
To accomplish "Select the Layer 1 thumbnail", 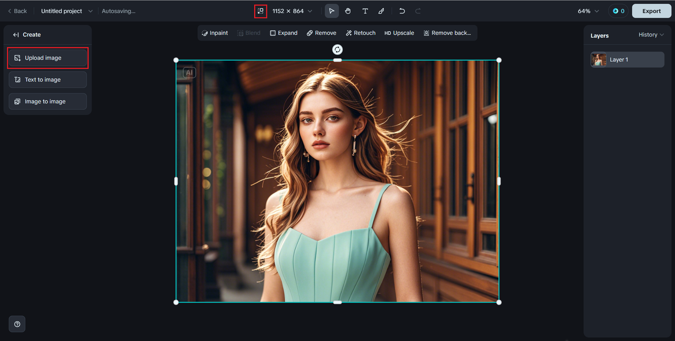I will pos(599,60).
